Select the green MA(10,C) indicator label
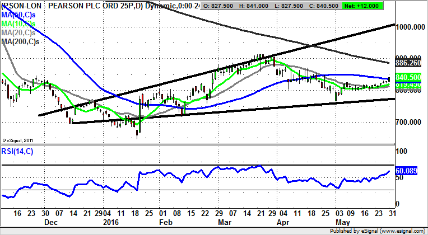The image size is (428, 235). coord(19,23)
